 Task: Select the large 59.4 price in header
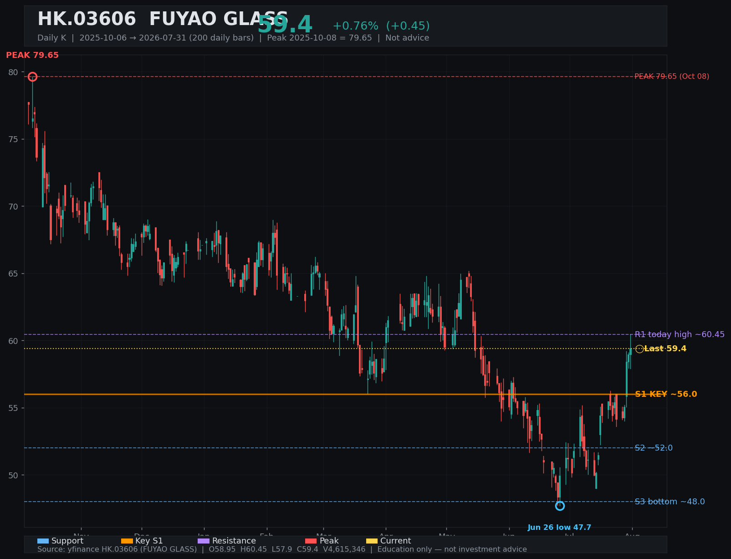click(285, 25)
